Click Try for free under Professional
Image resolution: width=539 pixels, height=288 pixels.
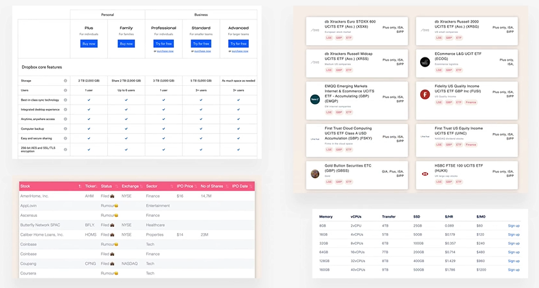164,44
